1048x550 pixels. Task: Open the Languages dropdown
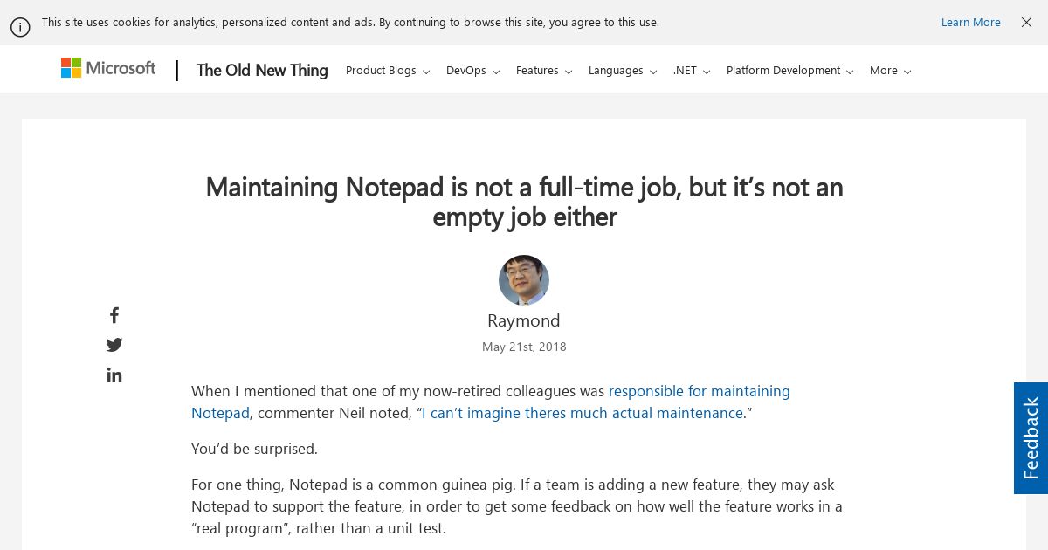pyautogui.click(x=623, y=71)
